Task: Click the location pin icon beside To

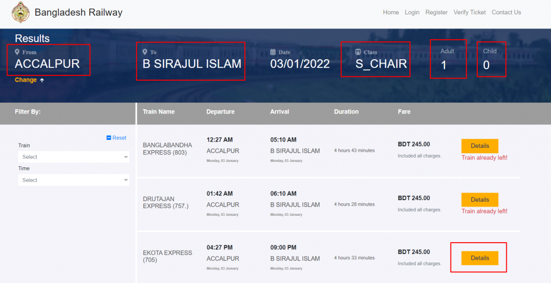Action: [145, 52]
